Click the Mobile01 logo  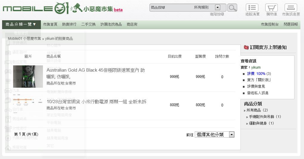point(36,8)
